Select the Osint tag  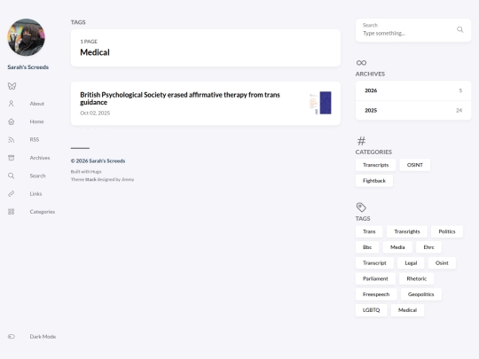click(442, 263)
